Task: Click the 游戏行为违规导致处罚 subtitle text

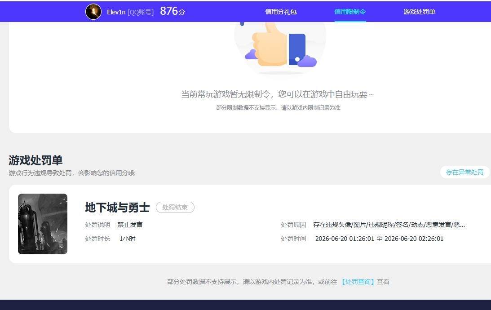Action: [x=72, y=173]
